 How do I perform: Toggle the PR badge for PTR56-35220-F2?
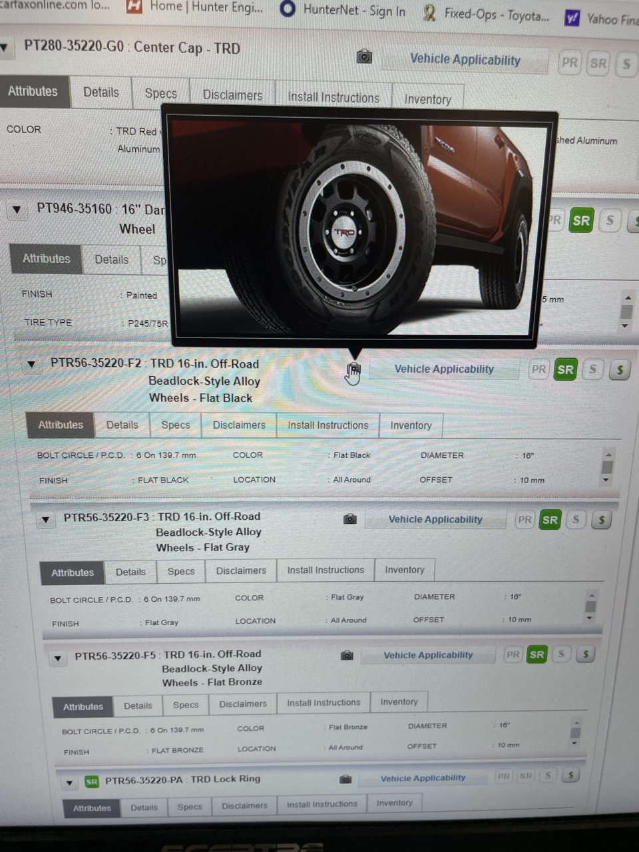(538, 369)
